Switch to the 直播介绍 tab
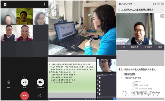 point(135,47)
